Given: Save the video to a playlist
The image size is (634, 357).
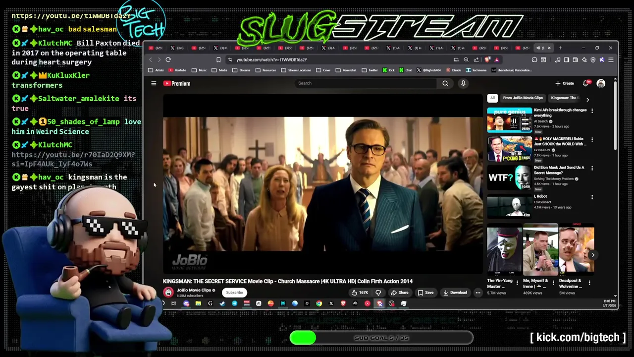Looking at the screenshot, I should click(x=425, y=293).
